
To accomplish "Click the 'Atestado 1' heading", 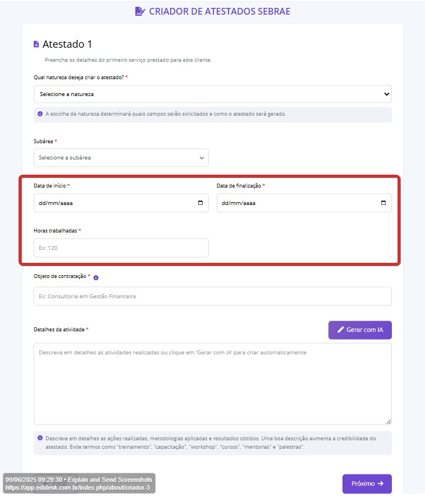I will pyautogui.click(x=67, y=44).
